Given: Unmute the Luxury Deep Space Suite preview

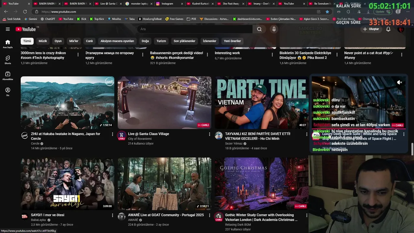Looking at the screenshot, I should click(400, 83).
